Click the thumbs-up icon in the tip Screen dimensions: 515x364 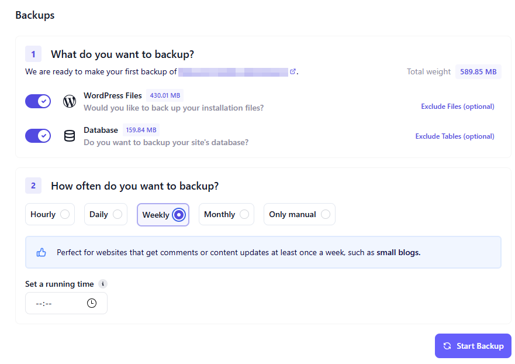[x=41, y=252]
